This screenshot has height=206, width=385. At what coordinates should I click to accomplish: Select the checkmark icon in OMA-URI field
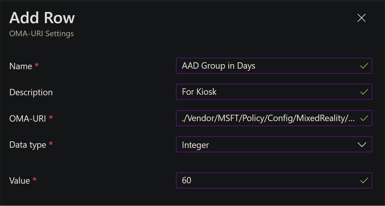364,118
